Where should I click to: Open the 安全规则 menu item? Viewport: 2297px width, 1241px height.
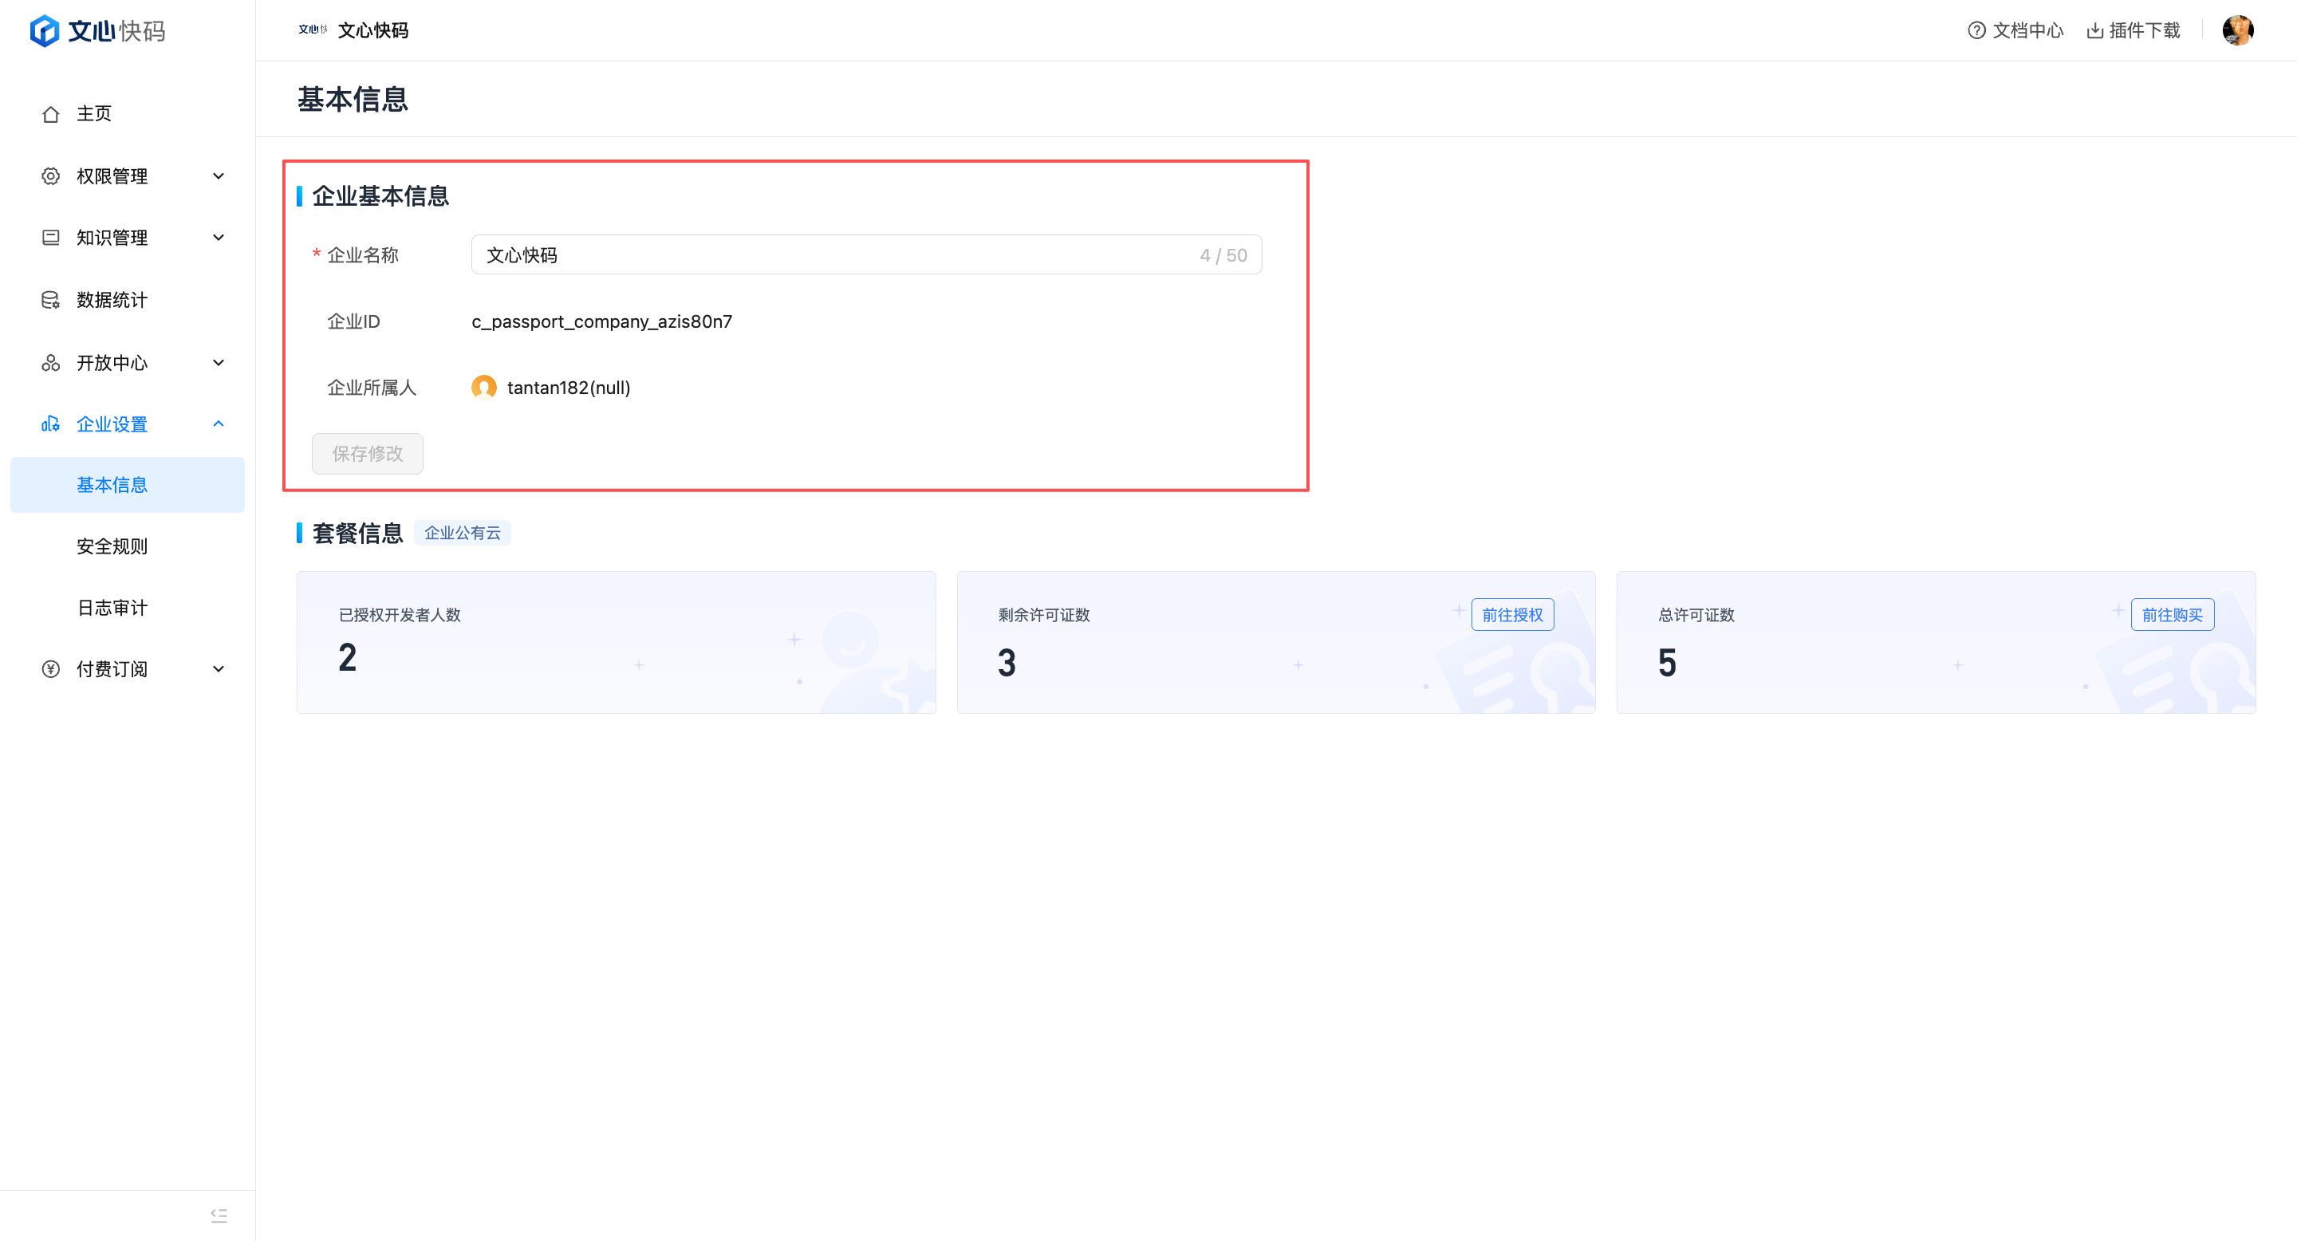[x=112, y=546]
